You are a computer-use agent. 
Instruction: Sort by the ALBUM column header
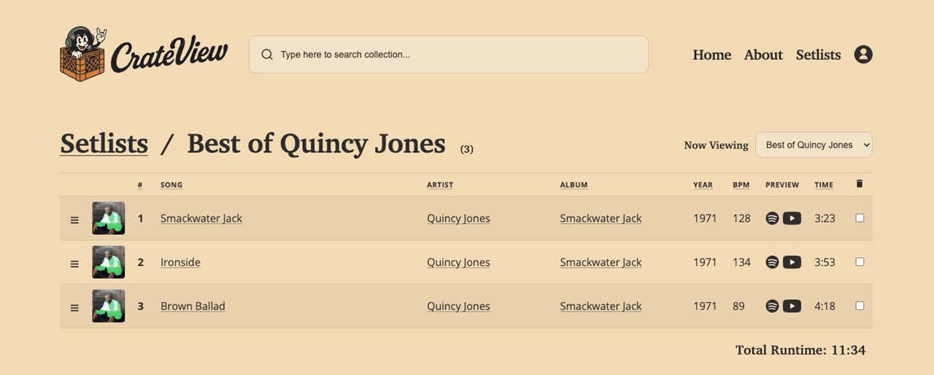pyautogui.click(x=574, y=185)
